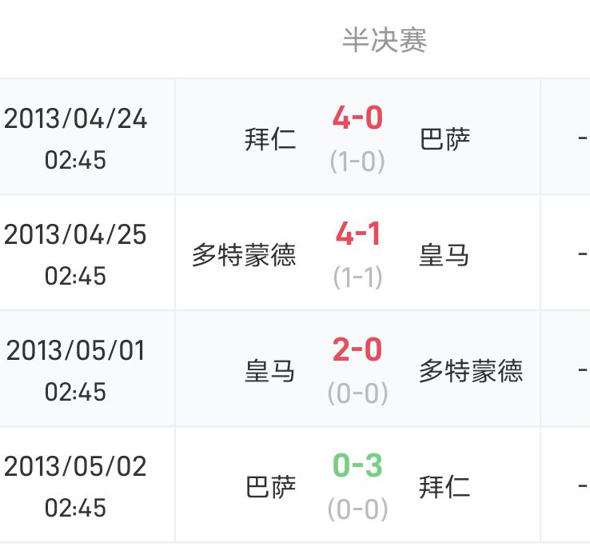Click the green 0-3 match score
The width and height of the screenshot is (590, 551).
click(357, 466)
